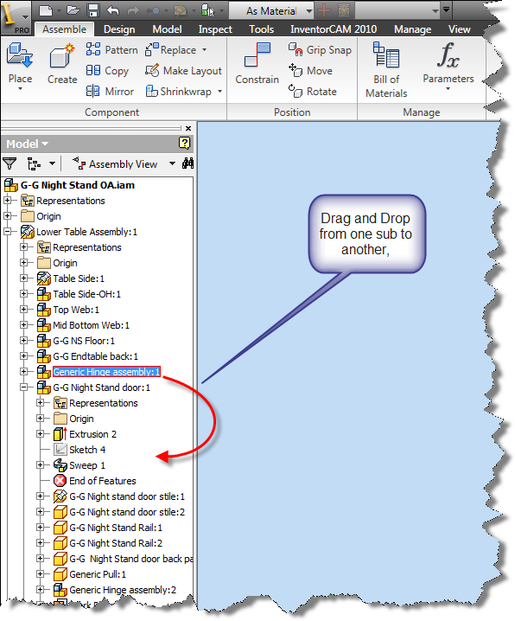Collapse the G-G Night Stand door:1 node
Screen dimensions: 515x621
(x=23, y=387)
